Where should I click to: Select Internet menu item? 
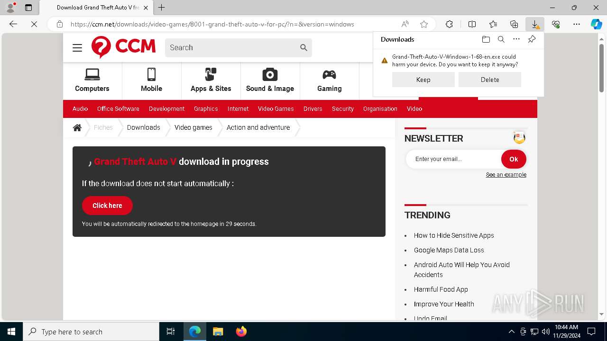pyautogui.click(x=238, y=109)
